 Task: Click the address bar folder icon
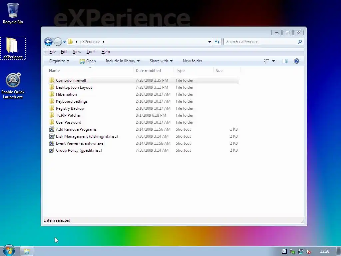pos(71,42)
